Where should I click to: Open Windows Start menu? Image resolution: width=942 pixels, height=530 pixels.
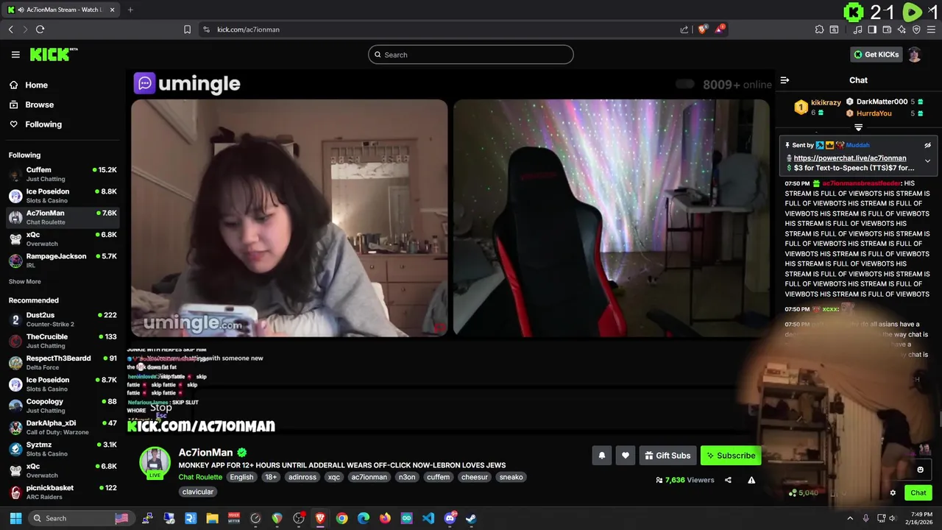pyautogui.click(x=15, y=518)
